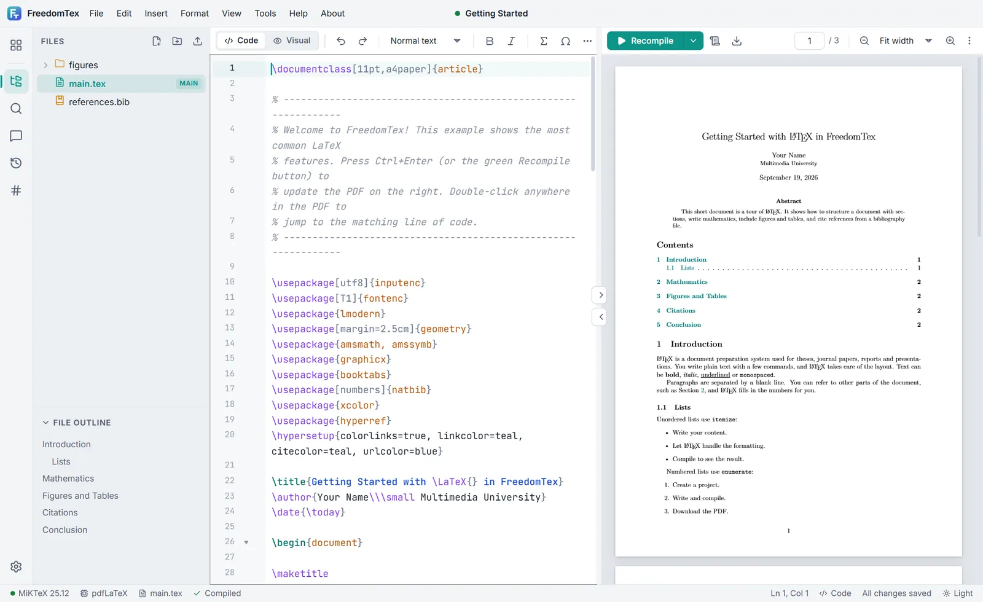The width and height of the screenshot is (983, 602).
Task: Create a new file icon
Action: coord(157,41)
